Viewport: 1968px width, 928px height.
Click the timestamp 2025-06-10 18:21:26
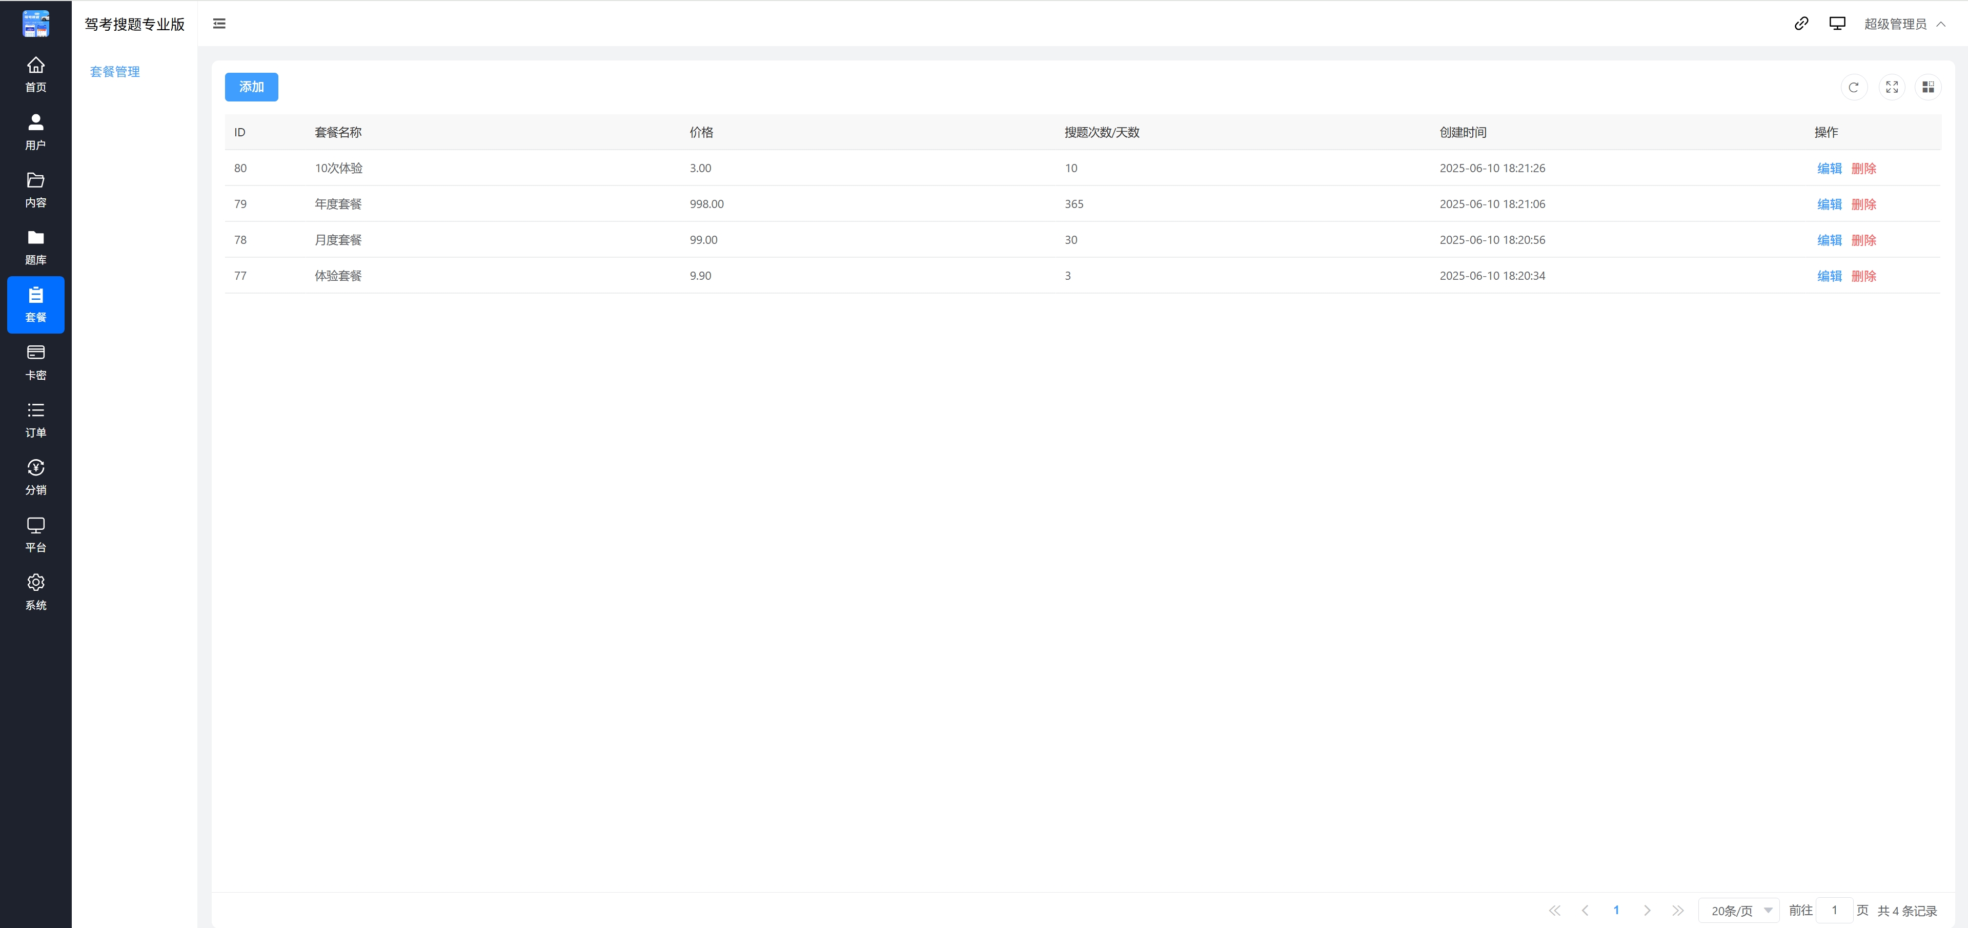(1492, 168)
